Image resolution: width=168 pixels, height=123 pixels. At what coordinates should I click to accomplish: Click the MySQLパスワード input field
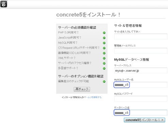click(x=140, y=99)
